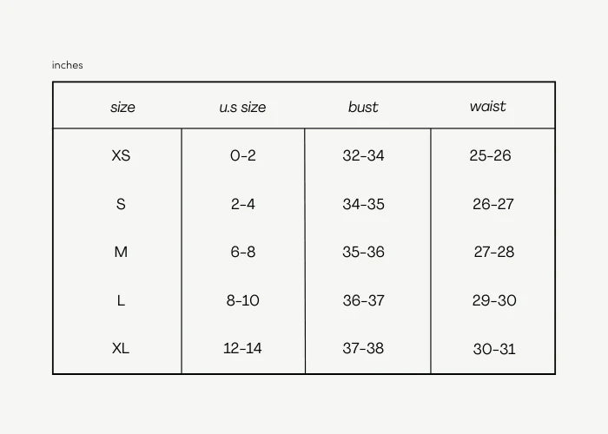Click the 25-26 waist measurement
This screenshot has width=608, height=434.
point(491,156)
